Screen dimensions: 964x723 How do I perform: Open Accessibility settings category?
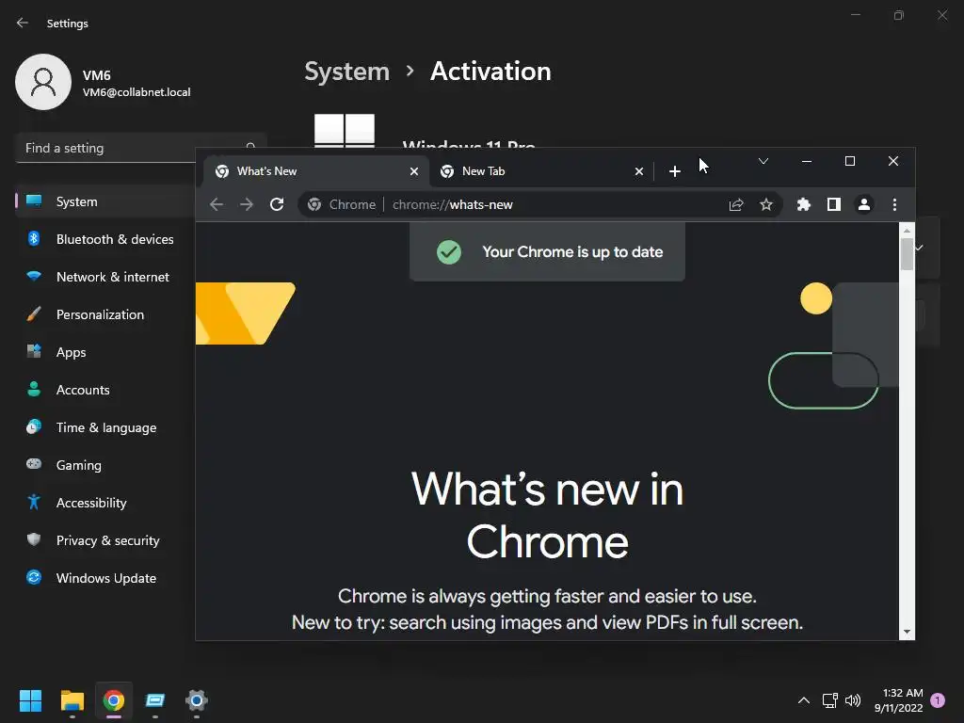coord(105,503)
